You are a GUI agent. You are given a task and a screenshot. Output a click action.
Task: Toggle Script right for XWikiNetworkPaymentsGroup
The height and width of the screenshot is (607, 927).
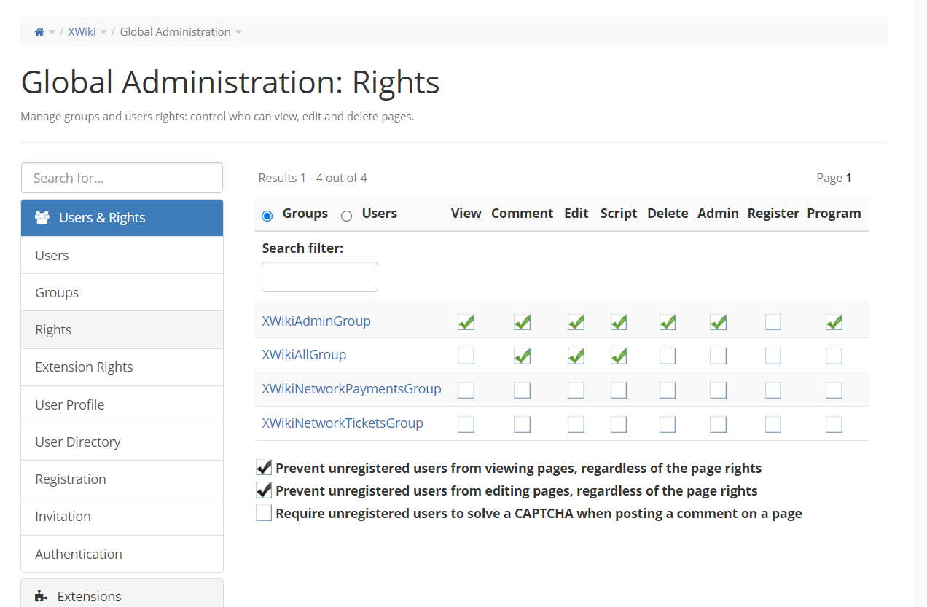(x=619, y=390)
